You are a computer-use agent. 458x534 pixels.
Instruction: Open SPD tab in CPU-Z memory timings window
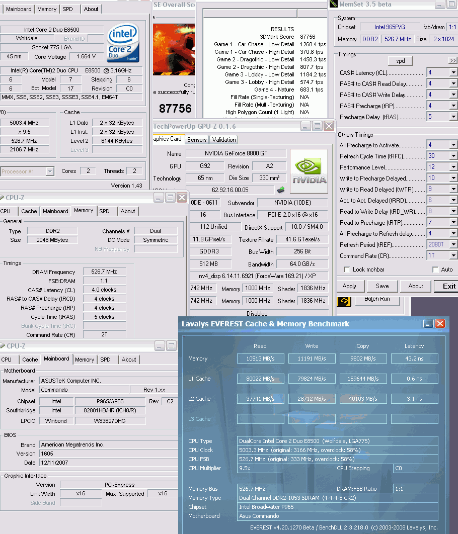(x=105, y=211)
